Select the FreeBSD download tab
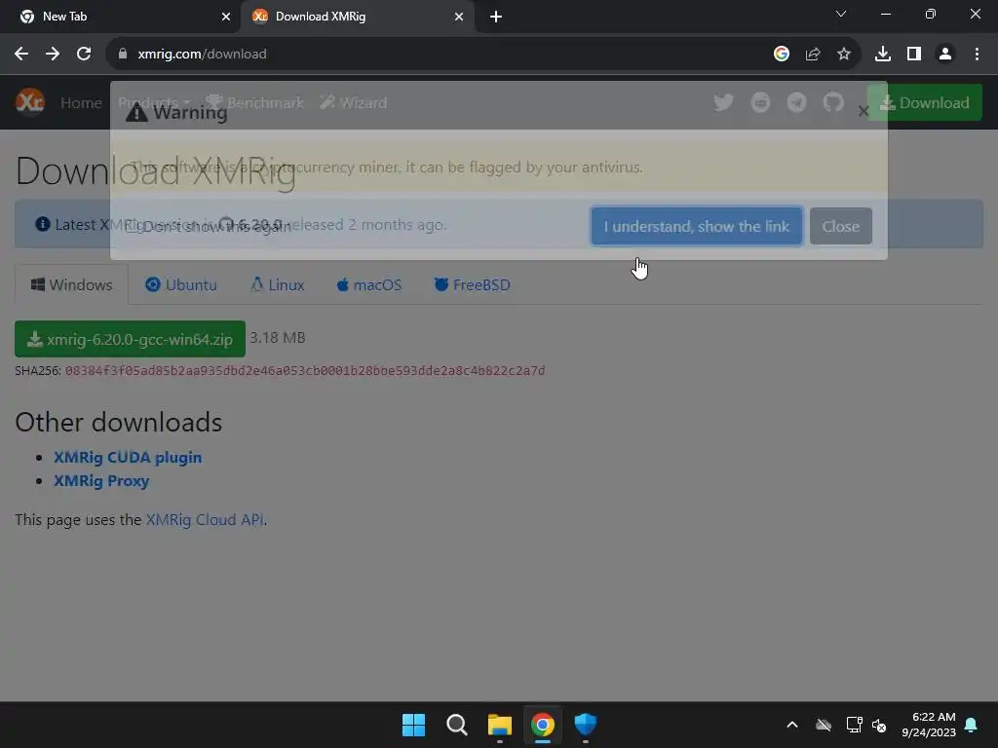 (x=473, y=285)
